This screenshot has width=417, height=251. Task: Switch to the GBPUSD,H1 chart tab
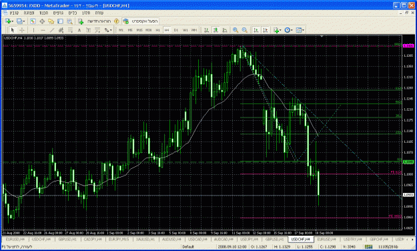(x=67, y=239)
